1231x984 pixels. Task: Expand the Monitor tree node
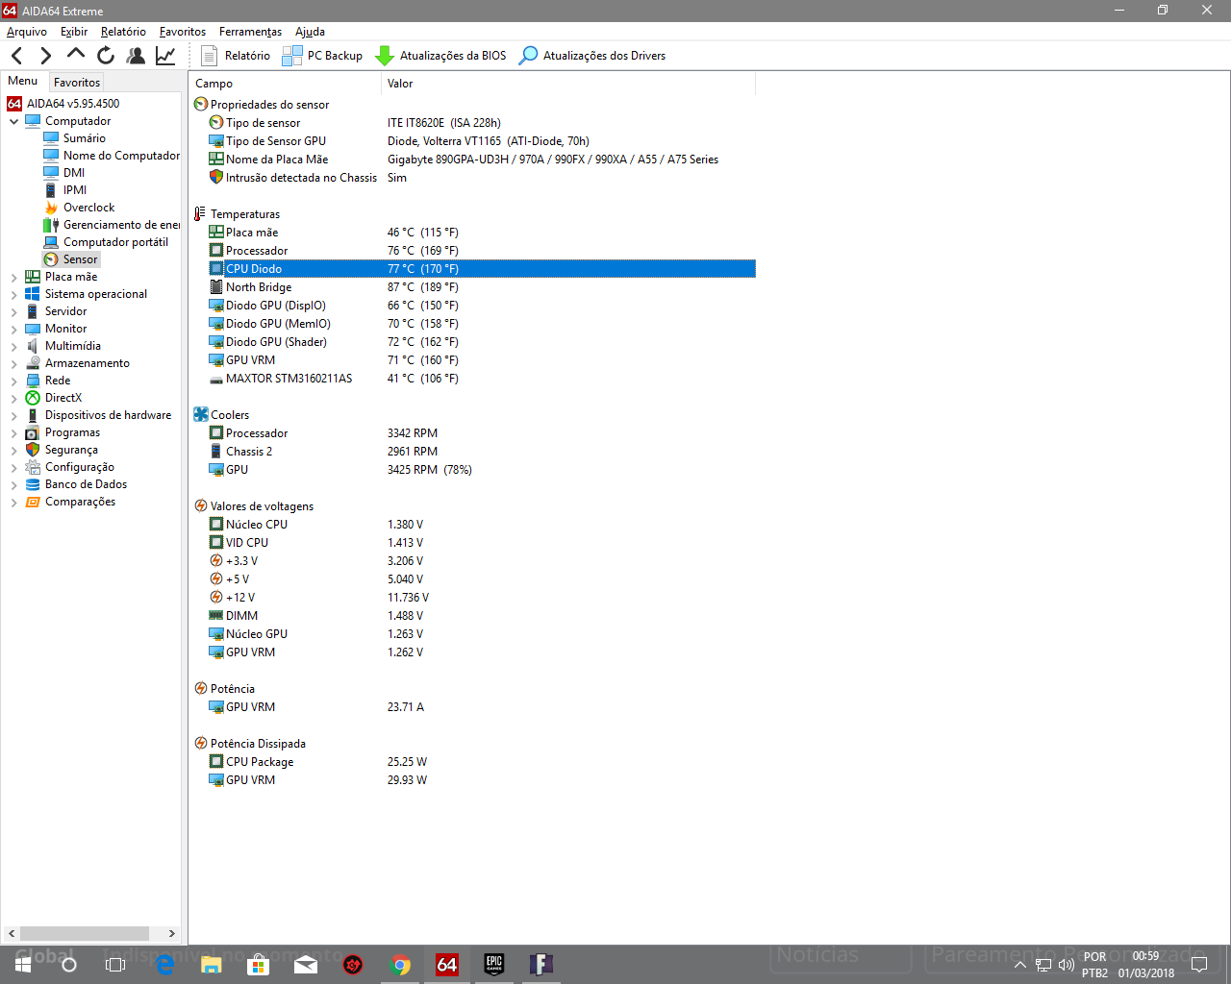coord(13,329)
